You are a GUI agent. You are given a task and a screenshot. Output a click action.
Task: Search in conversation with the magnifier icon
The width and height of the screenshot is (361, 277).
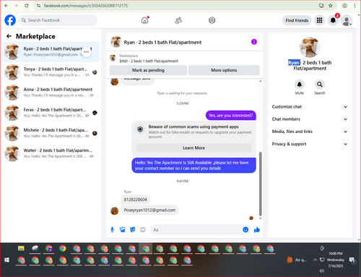320,85
